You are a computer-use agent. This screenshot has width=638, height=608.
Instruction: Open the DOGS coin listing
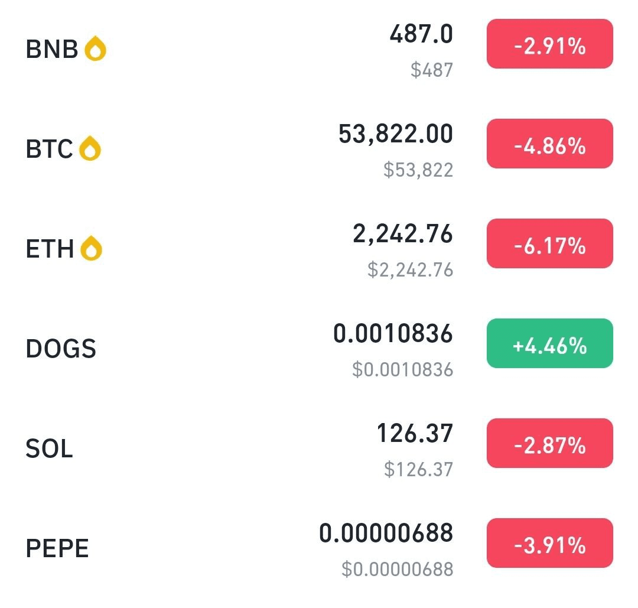tap(319, 349)
